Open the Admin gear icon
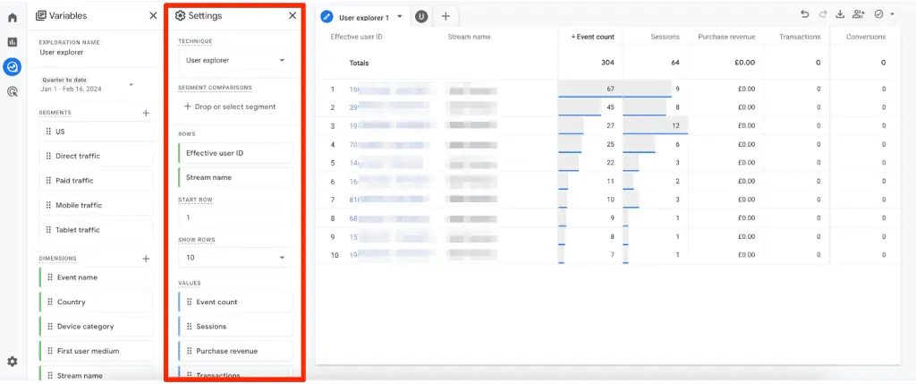Viewport: 916px width, 384px height. pos(13,362)
